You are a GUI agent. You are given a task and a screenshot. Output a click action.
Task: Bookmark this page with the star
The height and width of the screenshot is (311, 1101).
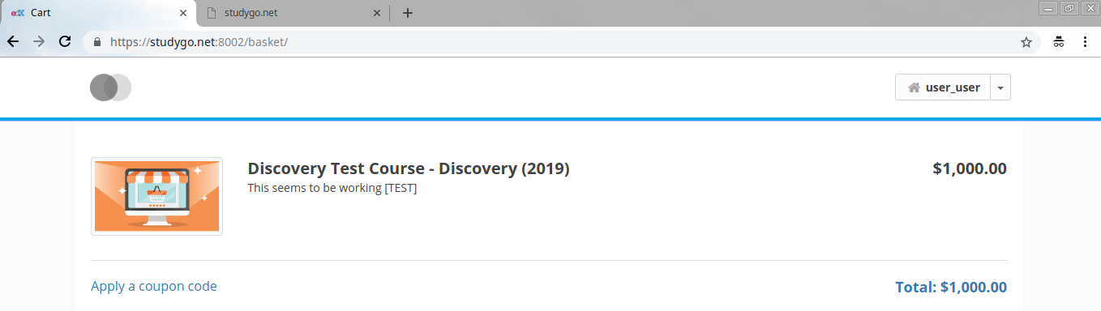(x=1026, y=42)
